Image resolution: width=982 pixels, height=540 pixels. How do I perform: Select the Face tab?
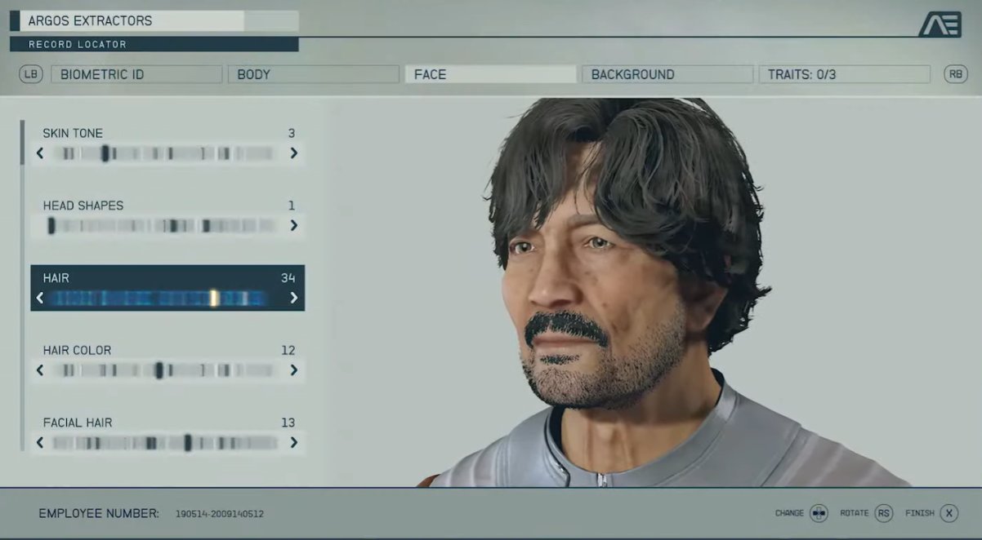click(491, 74)
